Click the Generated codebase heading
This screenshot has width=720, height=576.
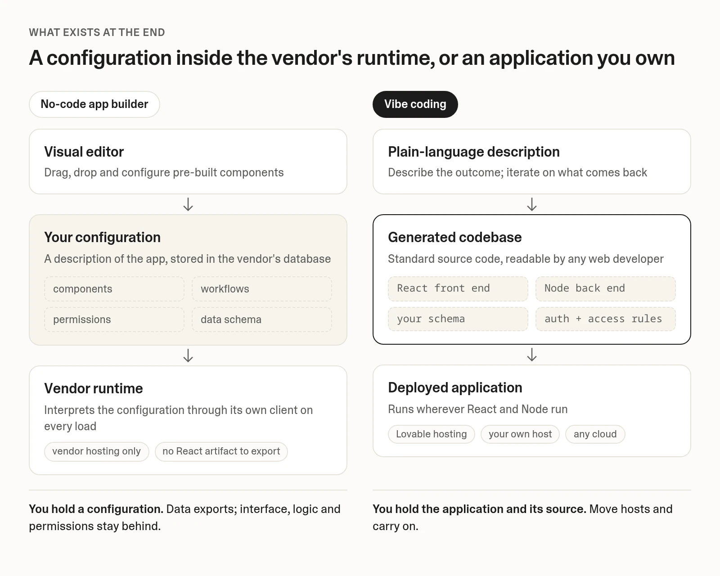pos(454,237)
